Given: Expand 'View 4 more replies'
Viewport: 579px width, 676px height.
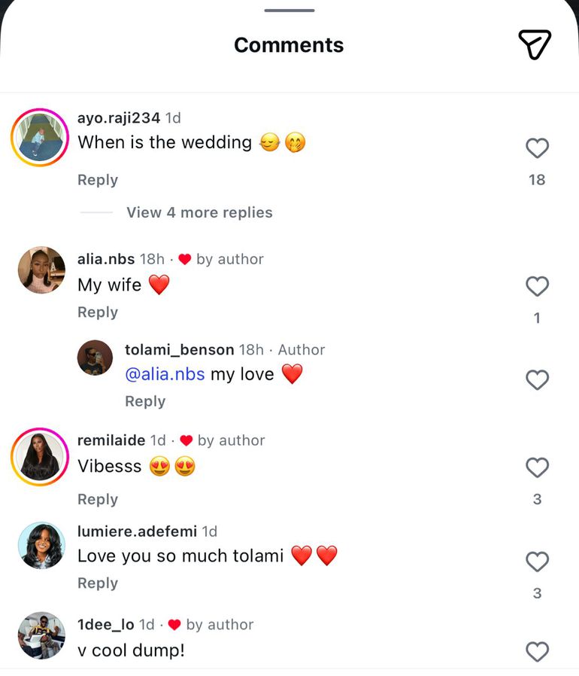Looking at the screenshot, I should (x=199, y=212).
